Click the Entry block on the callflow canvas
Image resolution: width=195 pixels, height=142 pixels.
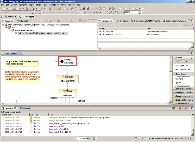click(x=67, y=61)
